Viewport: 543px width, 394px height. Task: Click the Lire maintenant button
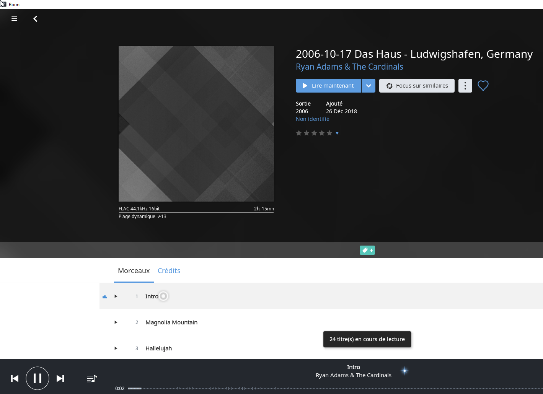pyautogui.click(x=328, y=86)
